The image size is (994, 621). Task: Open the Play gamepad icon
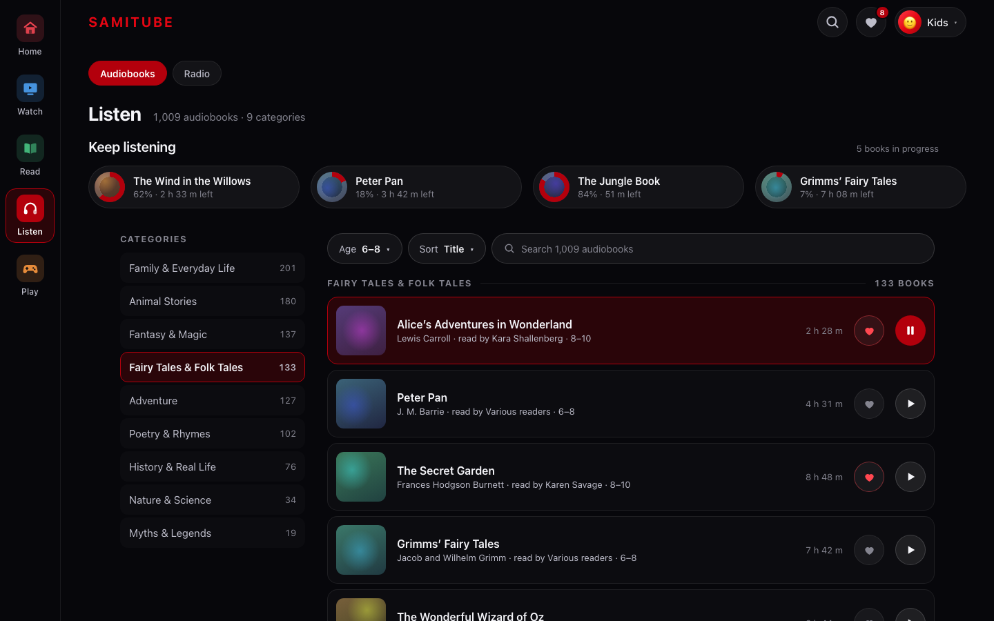click(30, 268)
